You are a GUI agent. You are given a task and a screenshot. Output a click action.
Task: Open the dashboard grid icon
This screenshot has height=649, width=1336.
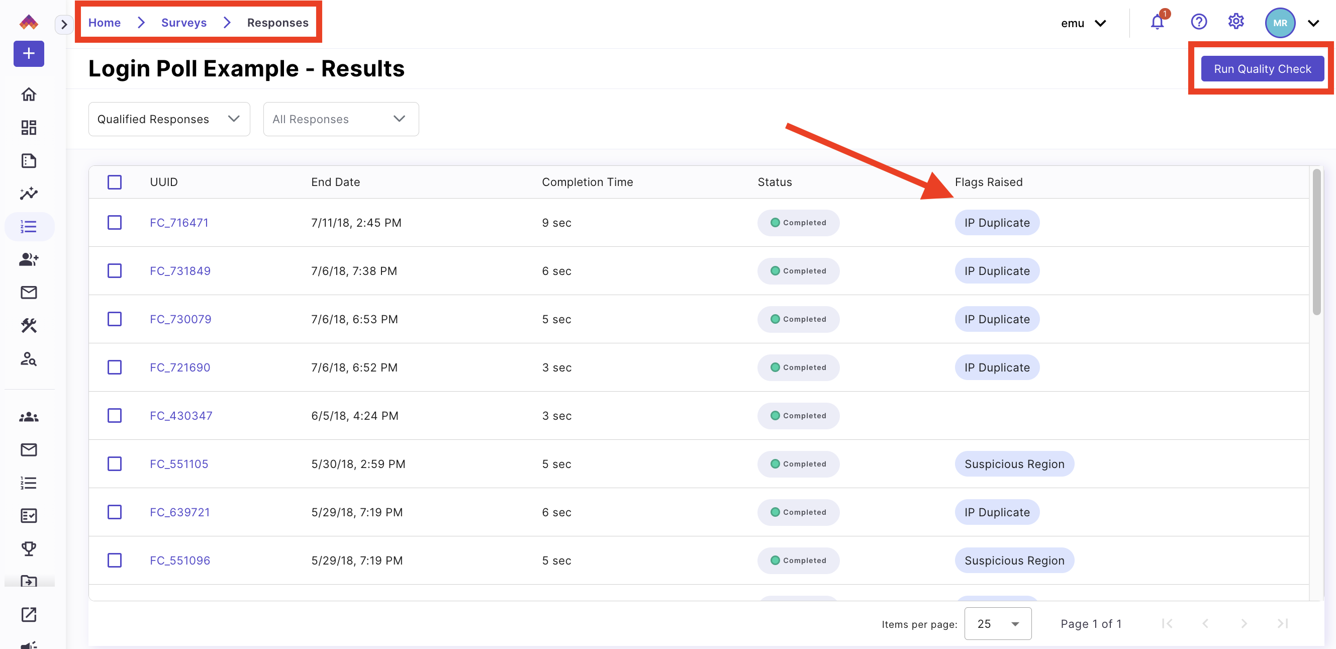(29, 128)
